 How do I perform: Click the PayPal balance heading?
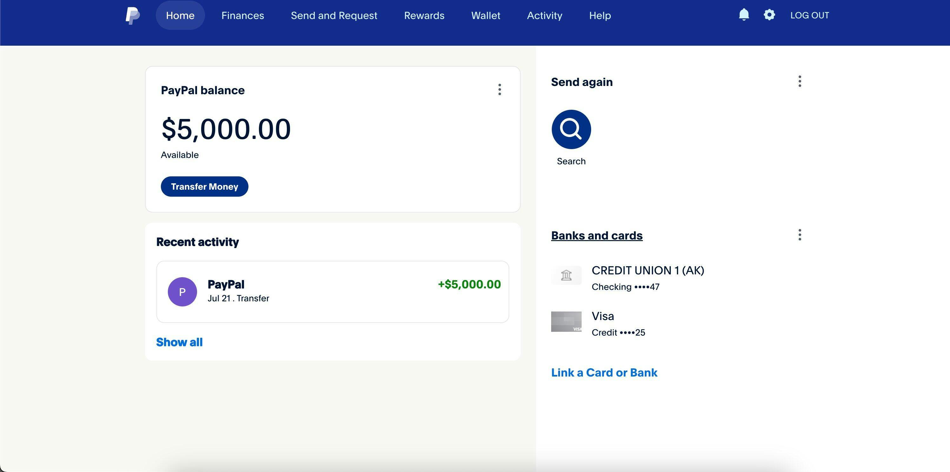(x=202, y=90)
